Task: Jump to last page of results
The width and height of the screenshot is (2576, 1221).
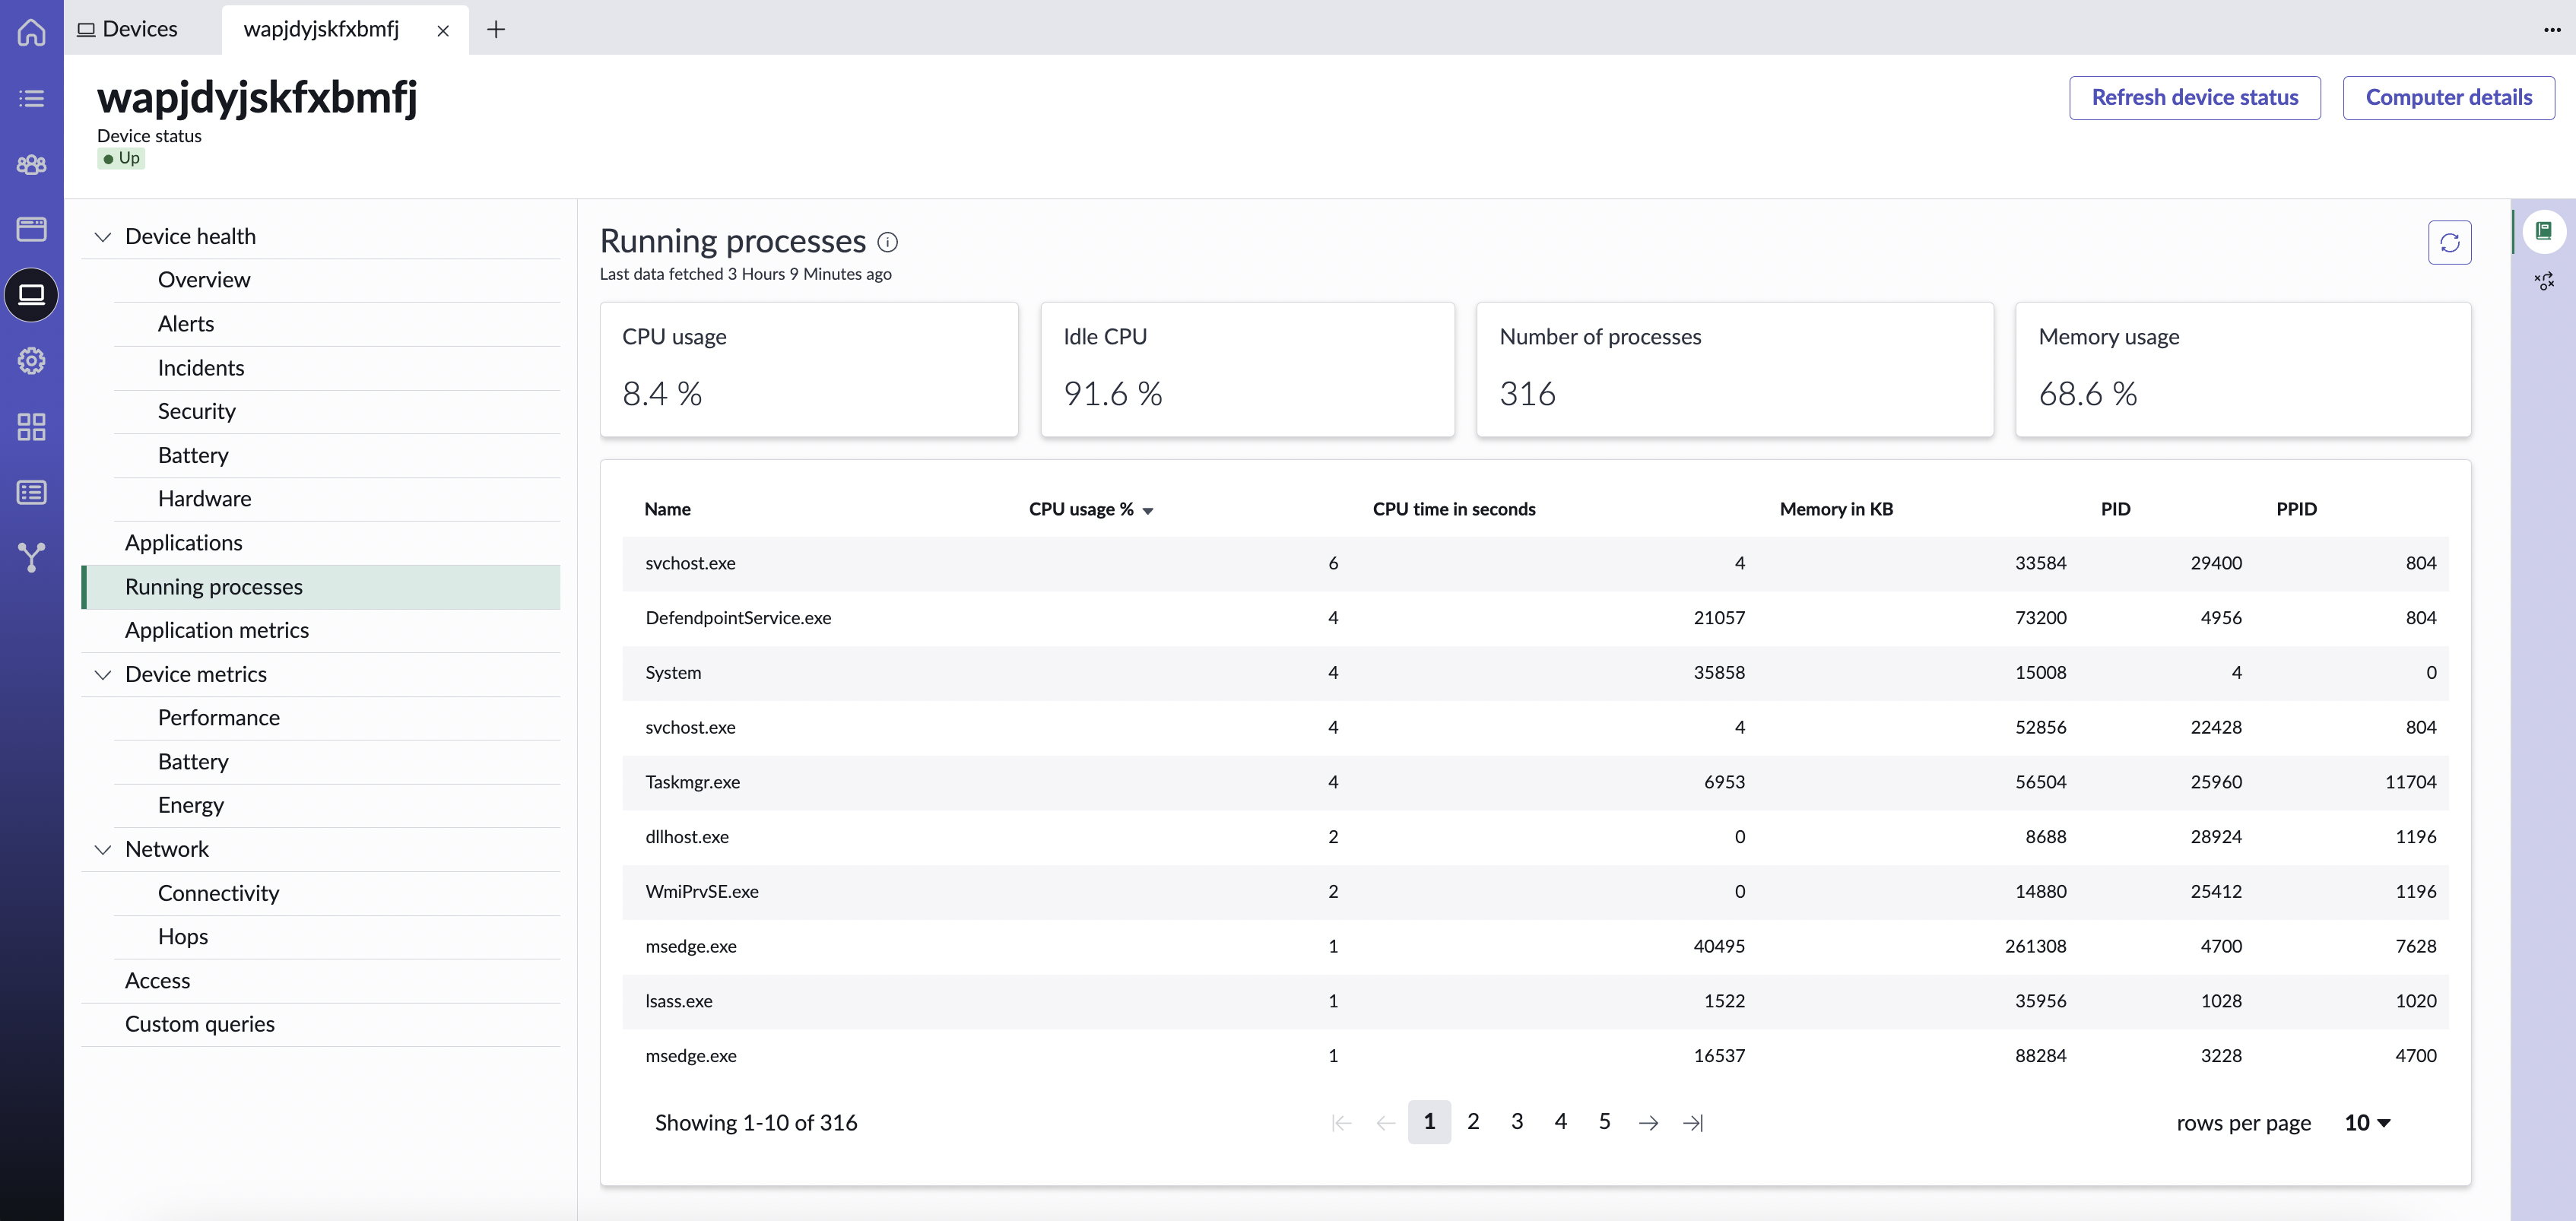Action: click(x=1692, y=1123)
